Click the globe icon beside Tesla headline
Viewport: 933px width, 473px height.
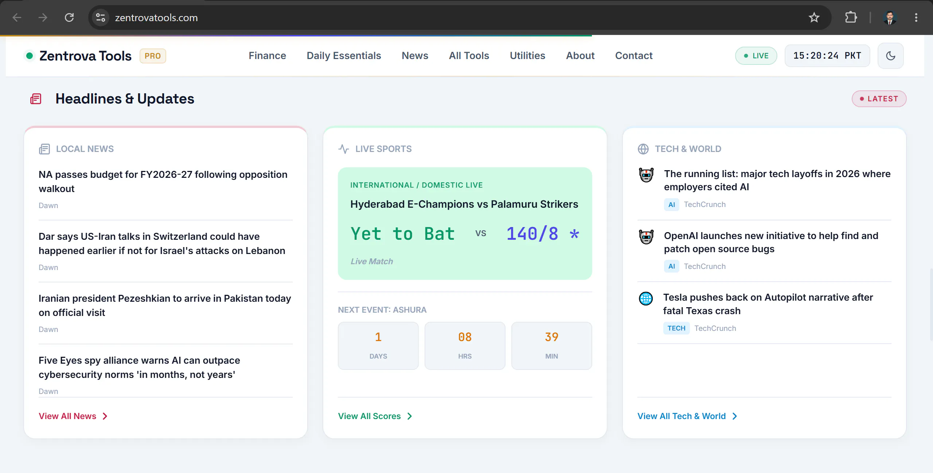[646, 299]
